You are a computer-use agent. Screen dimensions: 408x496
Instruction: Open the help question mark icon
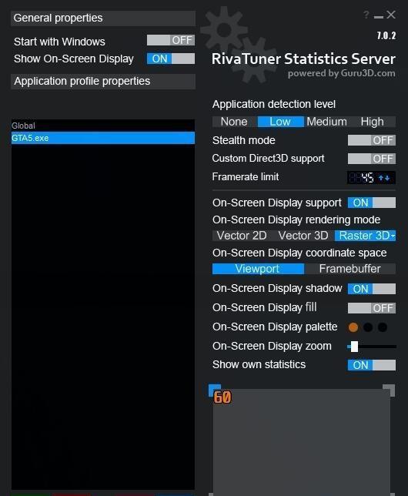click(366, 15)
